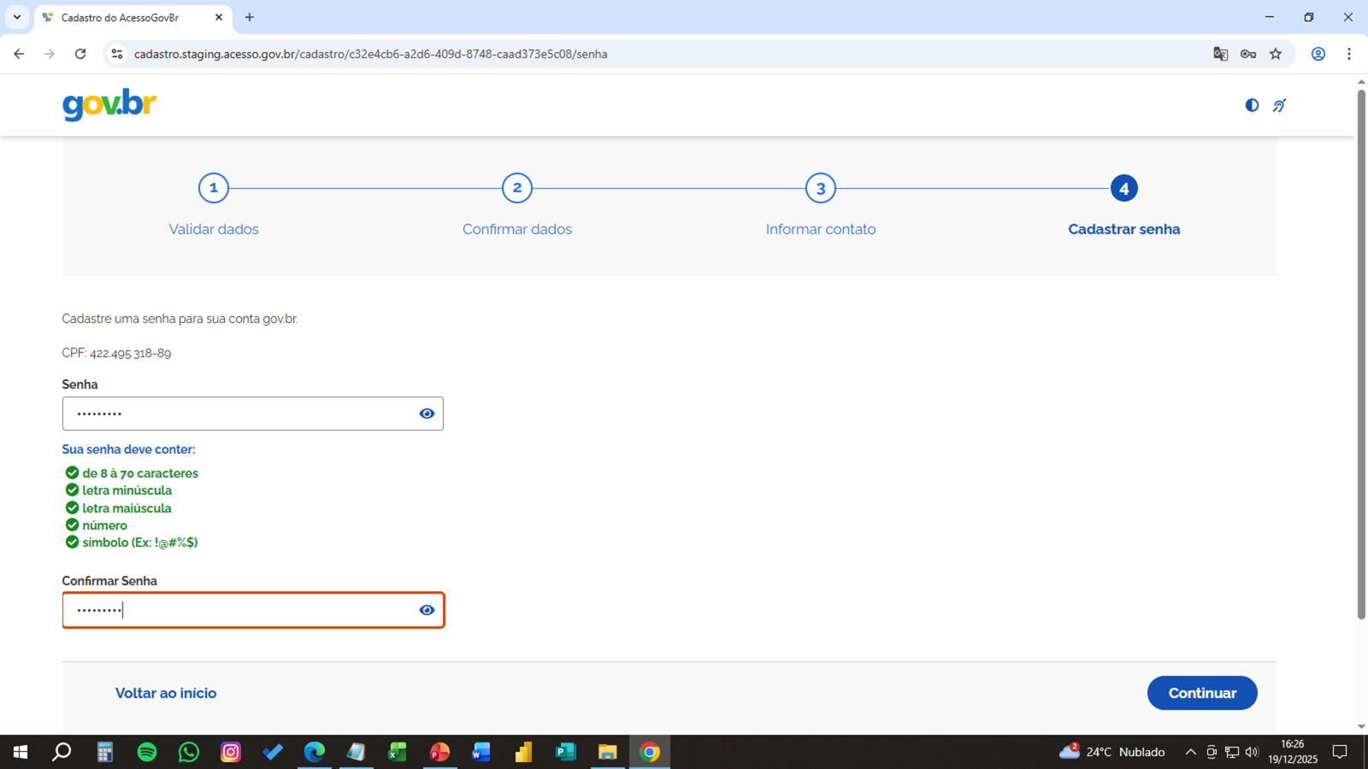Show password in Senha field

coord(427,414)
